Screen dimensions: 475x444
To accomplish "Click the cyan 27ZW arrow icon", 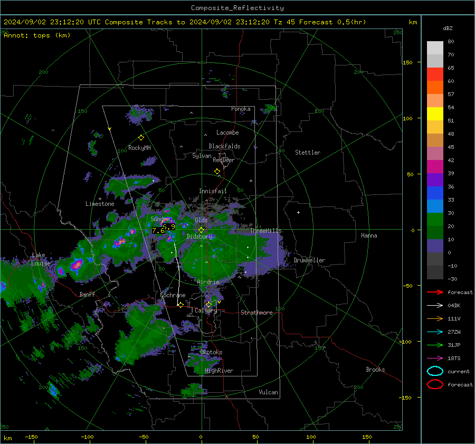I will [x=435, y=332].
